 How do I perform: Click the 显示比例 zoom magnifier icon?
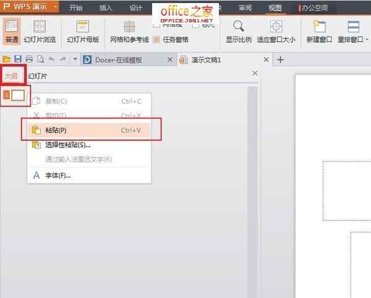point(239,26)
